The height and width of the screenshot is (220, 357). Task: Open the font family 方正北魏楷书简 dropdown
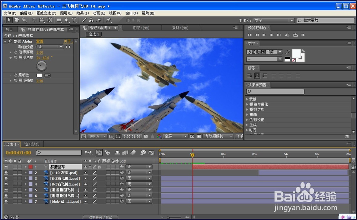click(265, 52)
